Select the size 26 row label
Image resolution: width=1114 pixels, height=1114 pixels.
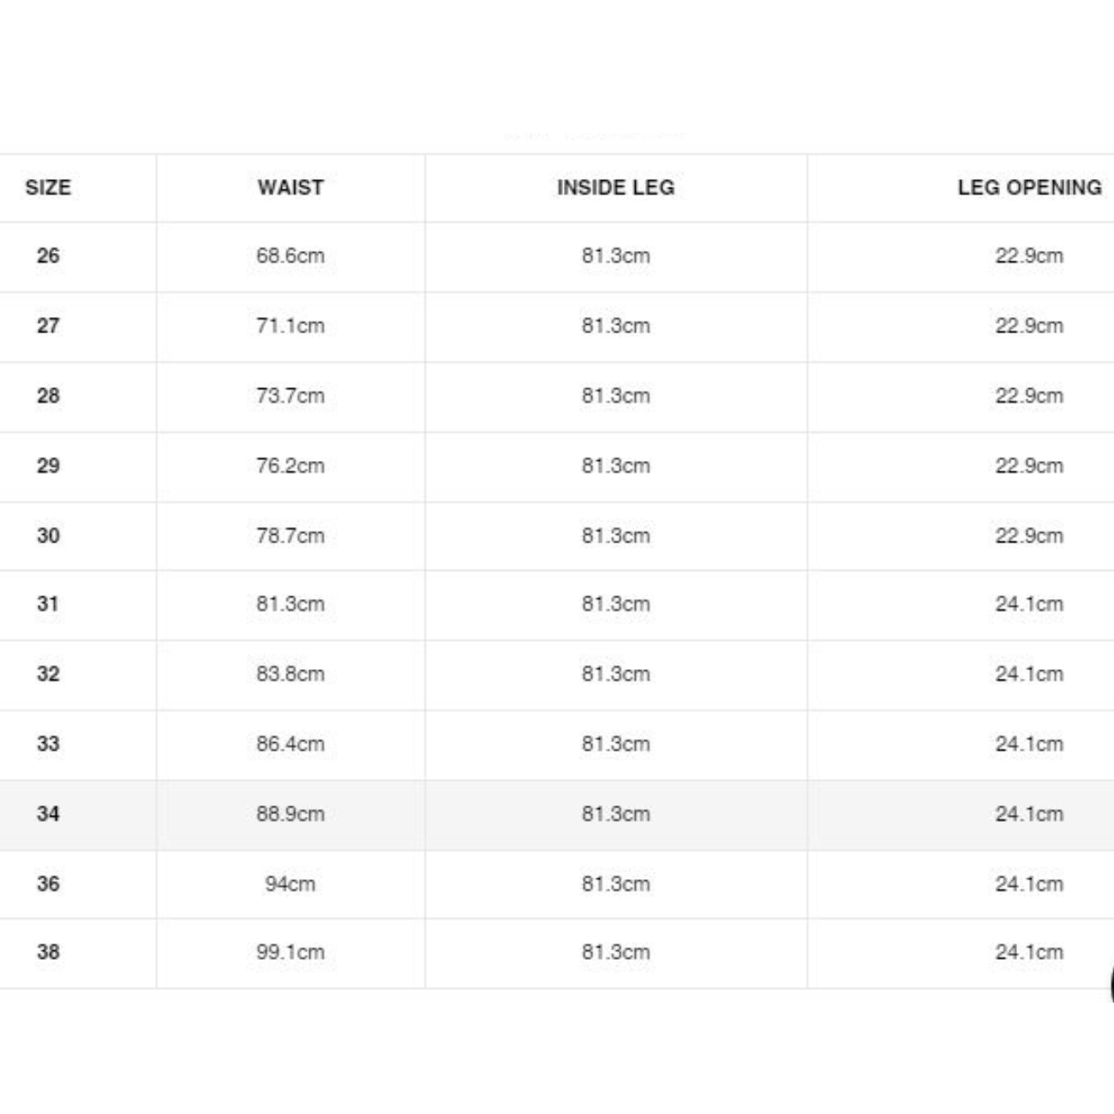click(x=48, y=255)
